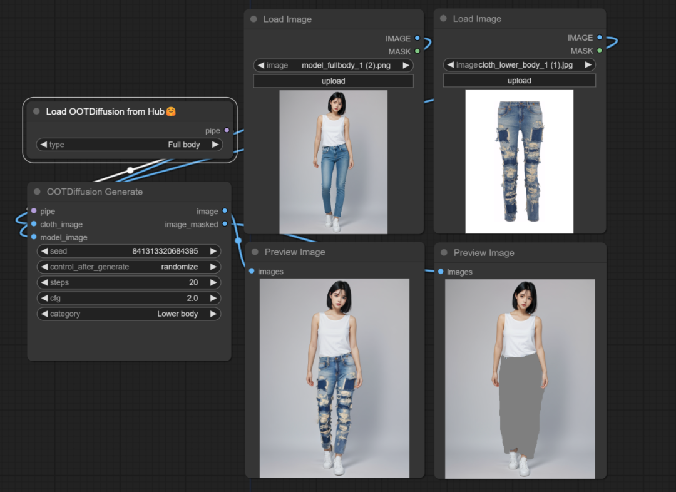This screenshot has width=676, height=492.
Task: Collapse the Preview Image node showing the masked result
Action: [x=444, y=252]
